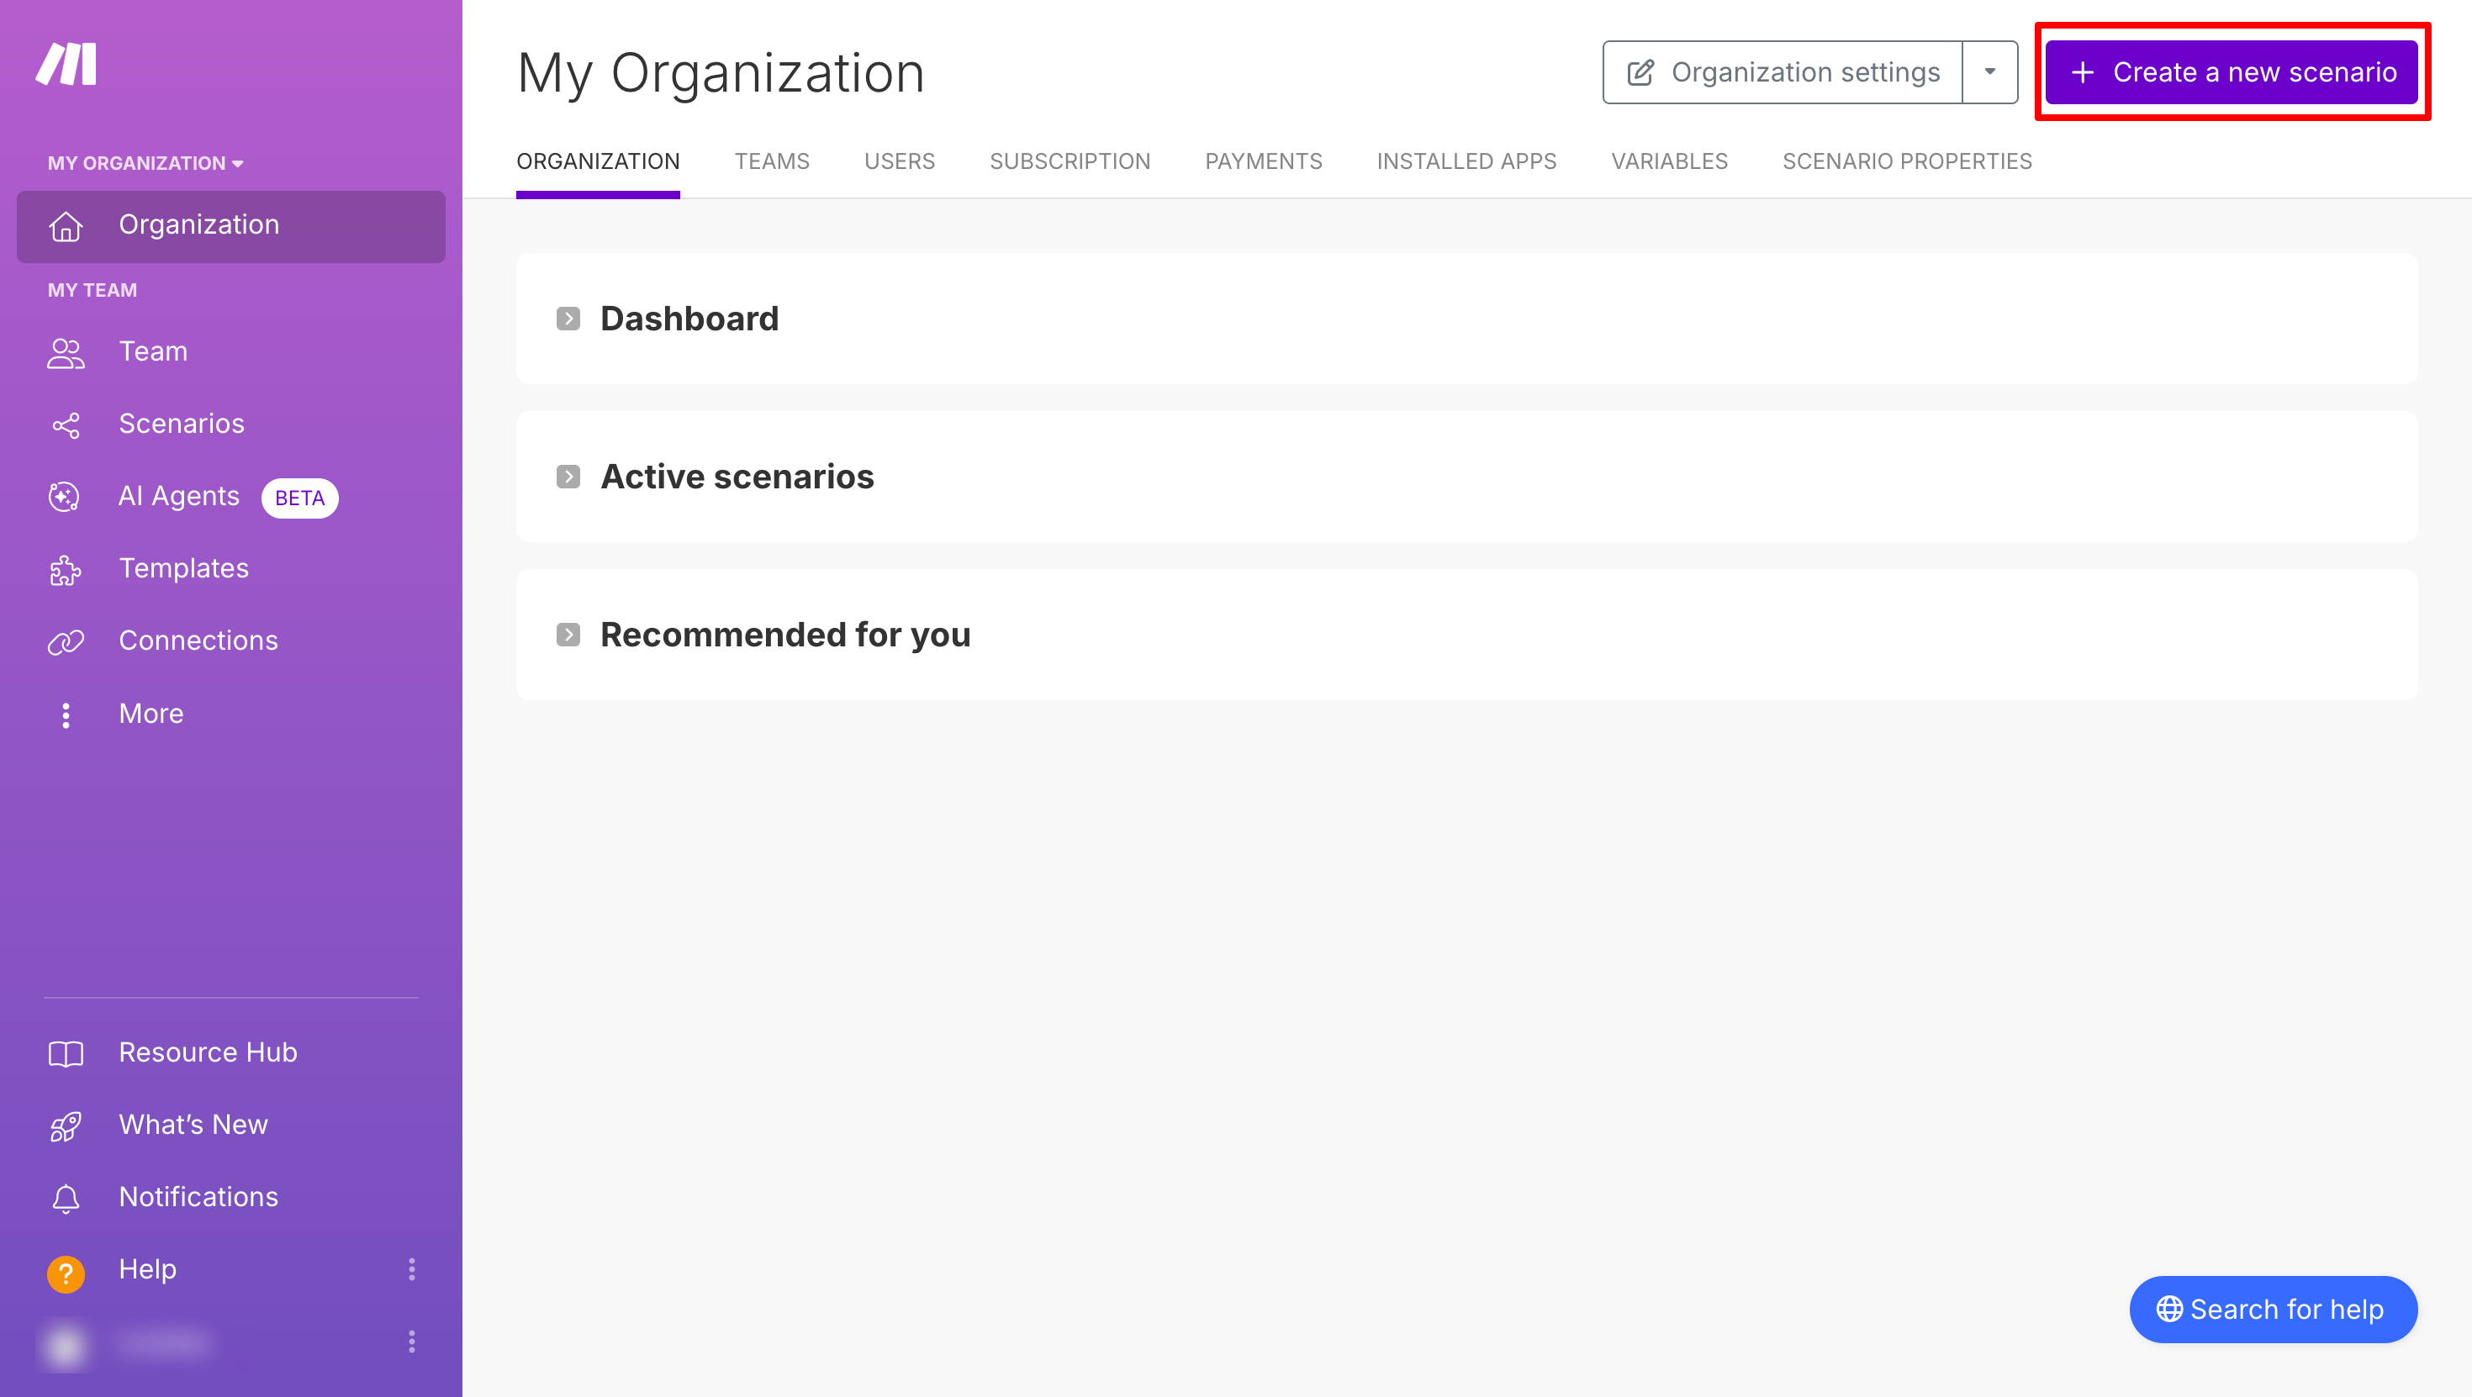Expand the Recommended for you section
The image size is (2472, 1397).
click(x=568, y=635)
